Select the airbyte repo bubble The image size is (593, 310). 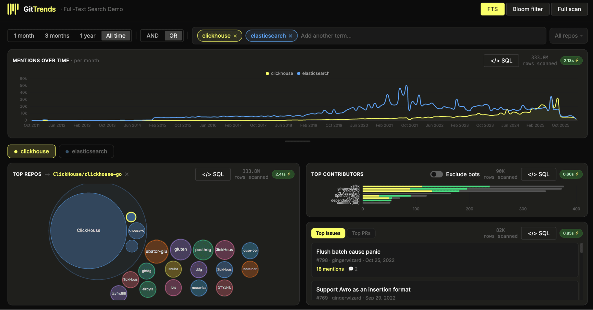[148, 289]
